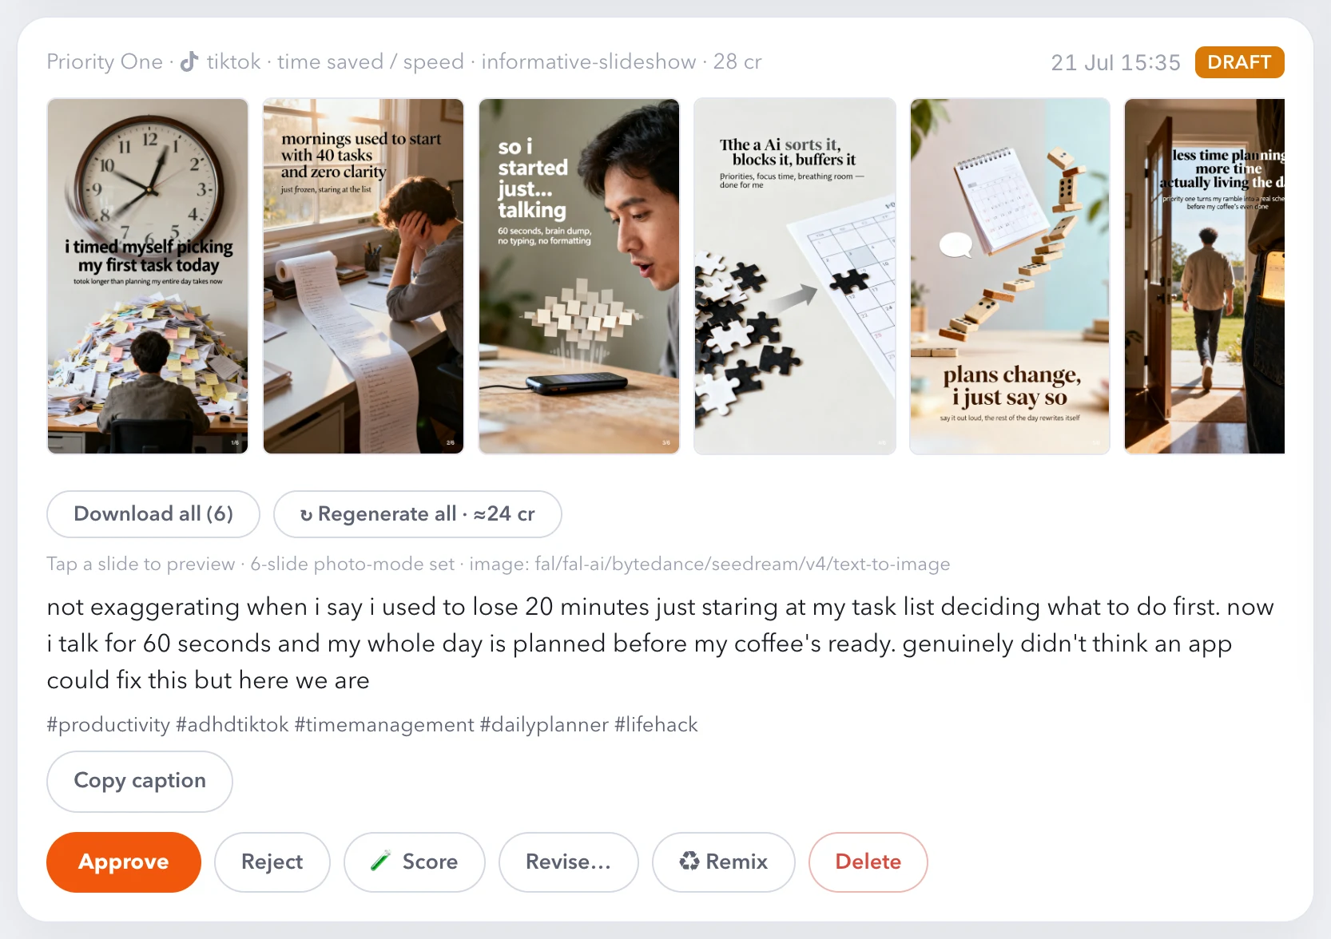The width and height of the screenshot is (1331, 939).
Task: Preview the puzzle pieces calendar slide
Action: coord(795,276)
